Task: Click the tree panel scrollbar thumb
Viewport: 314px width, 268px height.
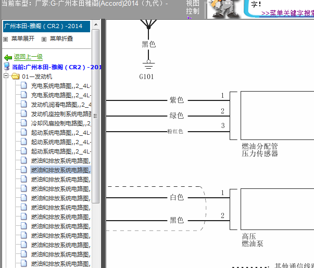Action: coord(96,116)
